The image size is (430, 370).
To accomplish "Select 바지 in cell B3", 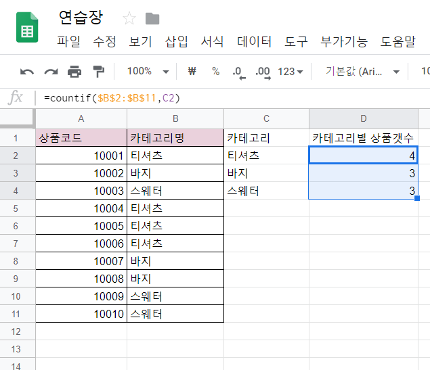I will [x=175, y=173].
